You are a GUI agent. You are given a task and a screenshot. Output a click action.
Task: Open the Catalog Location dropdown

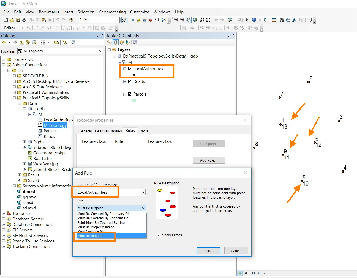click(x=101, y=51)
